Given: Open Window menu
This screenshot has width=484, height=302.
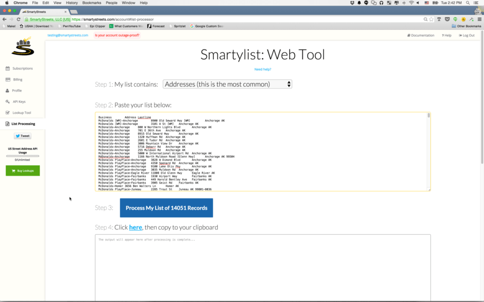Looking at the screenshot, I should click(x=128, y=3).
